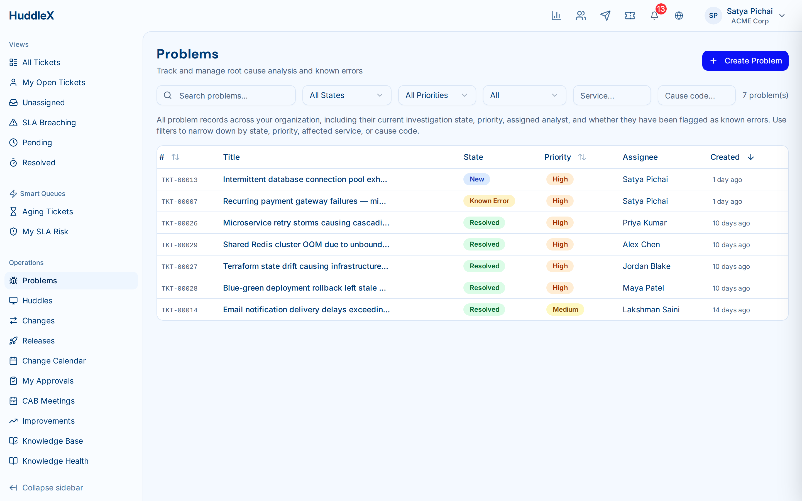Click the Changes swap arrows icon

coord(13,321)
